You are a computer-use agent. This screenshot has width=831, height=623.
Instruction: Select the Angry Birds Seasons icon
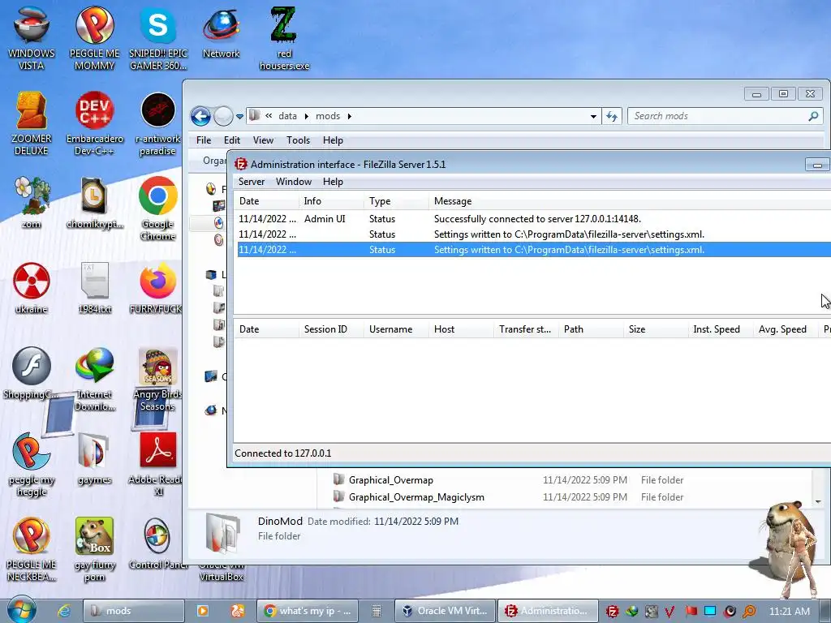(158, 379)
